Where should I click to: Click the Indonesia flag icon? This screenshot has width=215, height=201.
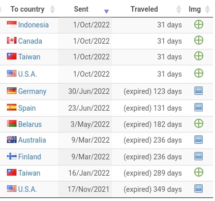coord(12,24)
